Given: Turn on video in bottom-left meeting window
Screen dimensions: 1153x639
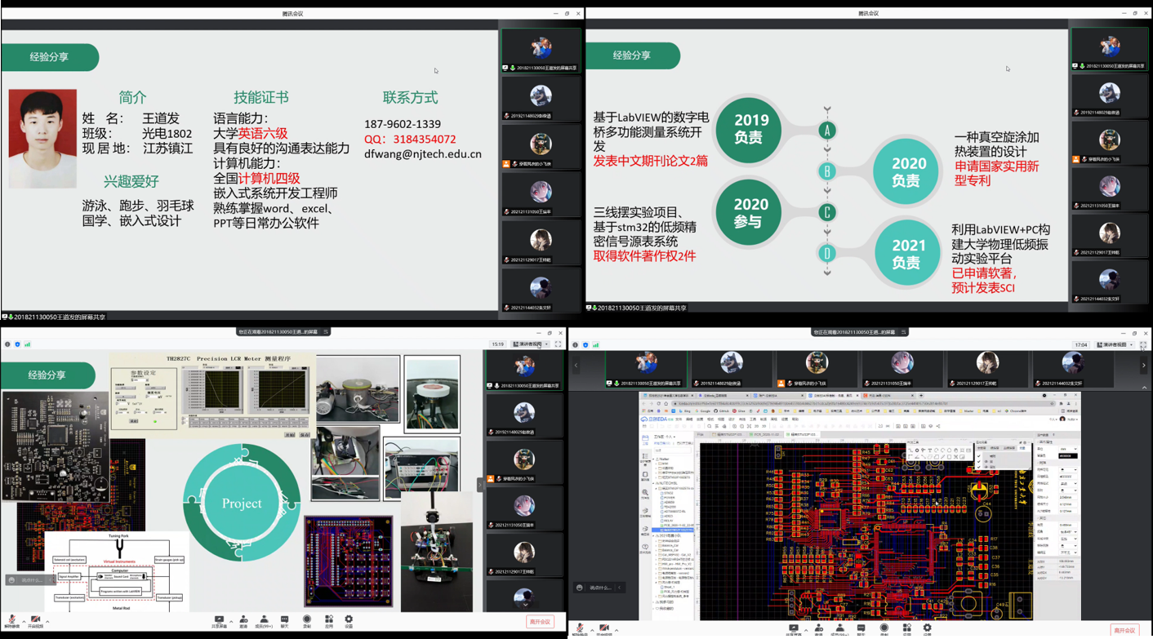Looking at the screenshot, I should pyautogui.click(x=35, y=621).
